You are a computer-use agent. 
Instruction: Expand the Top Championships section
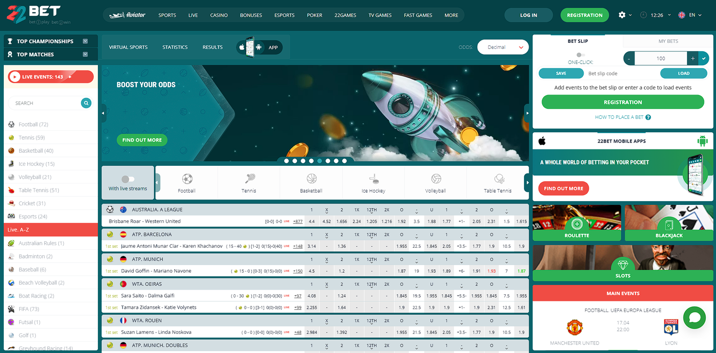click(x=85, y=41)
